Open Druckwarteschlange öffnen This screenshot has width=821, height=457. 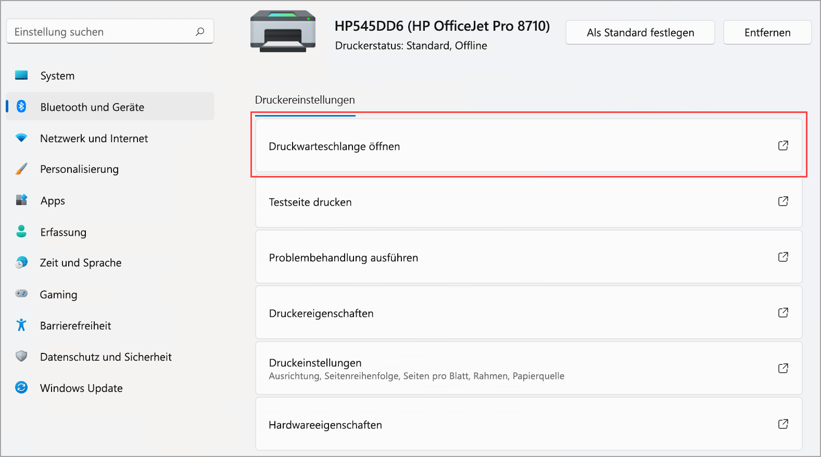[x=528, y=146]
